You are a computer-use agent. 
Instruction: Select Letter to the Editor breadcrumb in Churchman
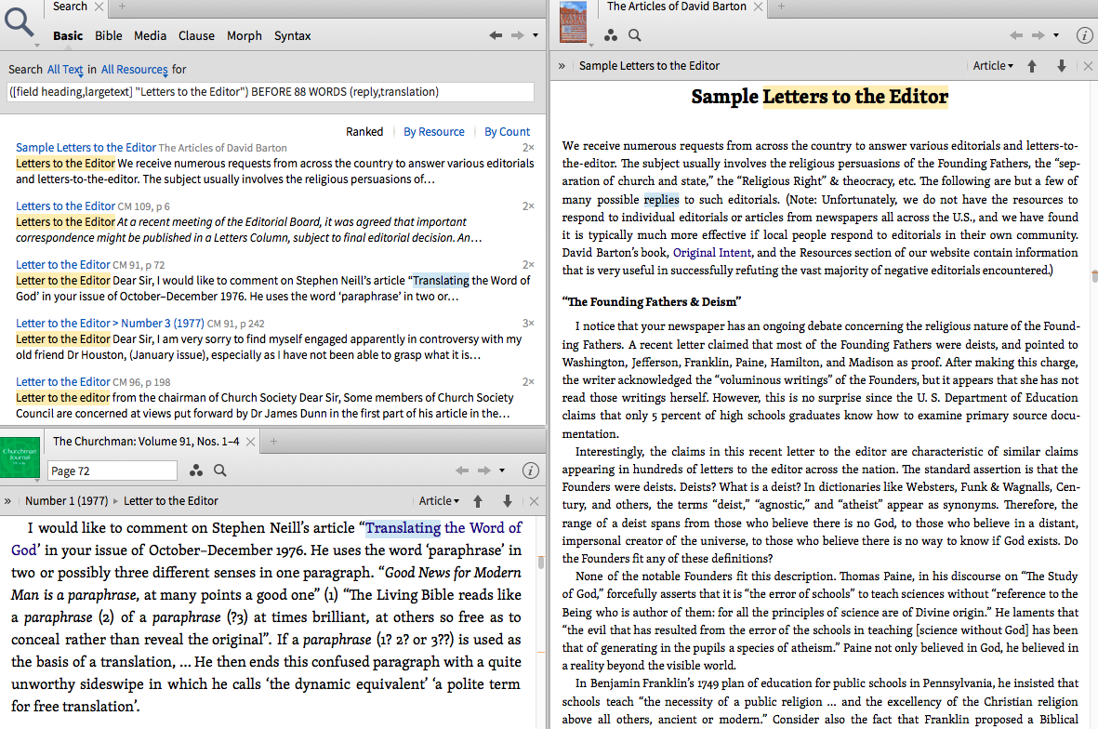pyautogui.click(x=171, y=500)
